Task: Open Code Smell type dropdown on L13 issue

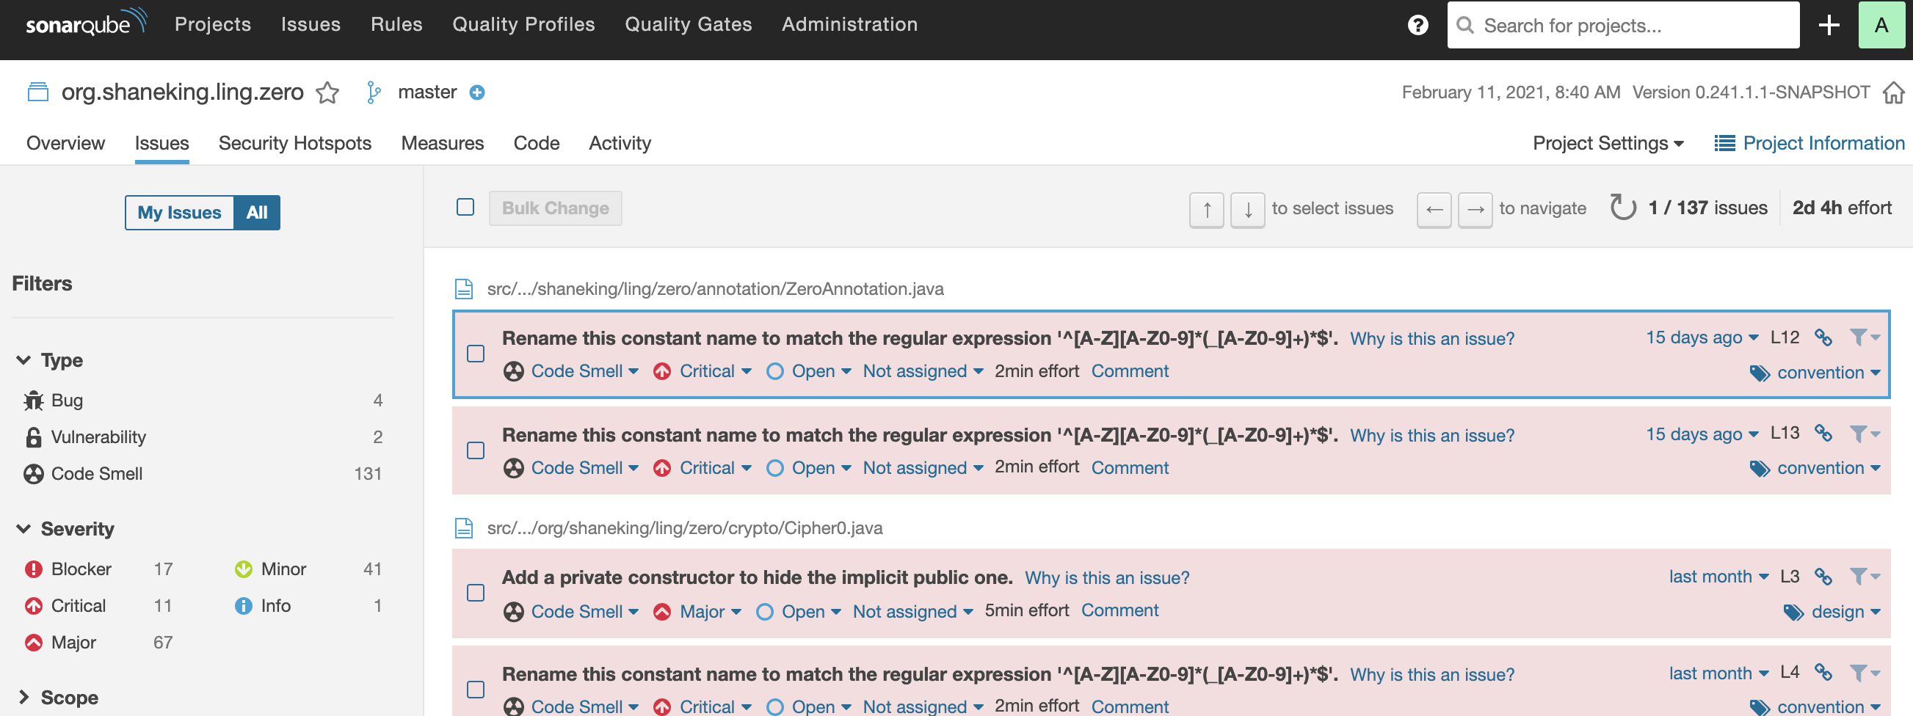Action: (571, 468)
